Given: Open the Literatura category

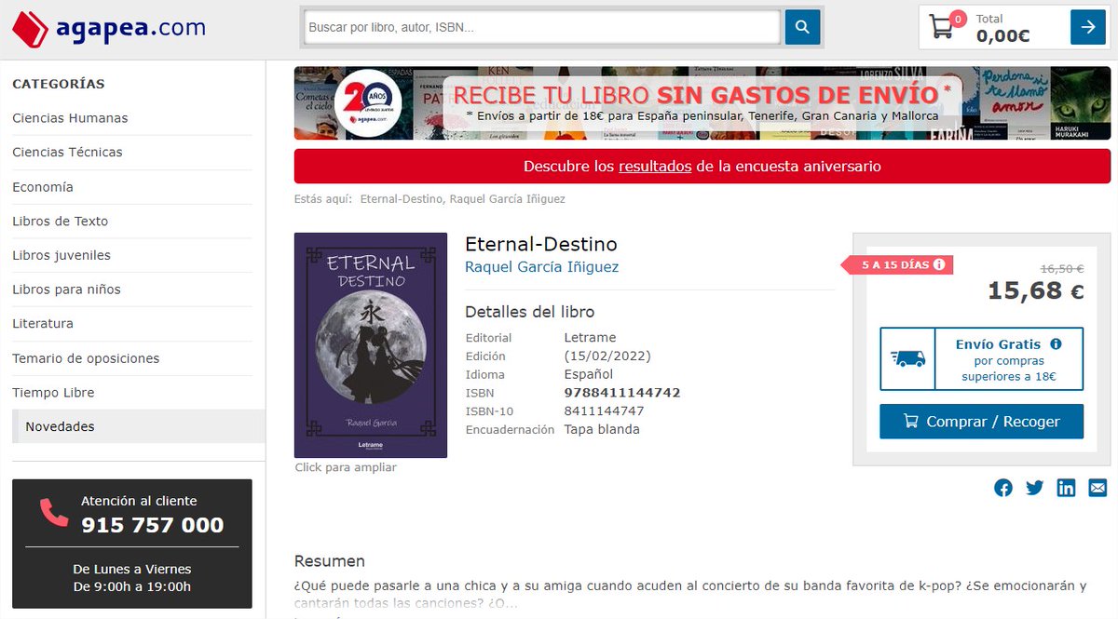Looking at the screenshot, I should pos(45,324).
